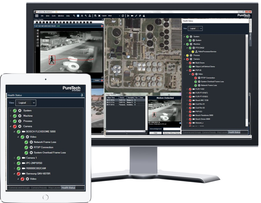Click the close X icon in the toolbar
Image resolution: width=261 pixels, height=203 pixels.
pyautogui.click(x=99, y=16)
